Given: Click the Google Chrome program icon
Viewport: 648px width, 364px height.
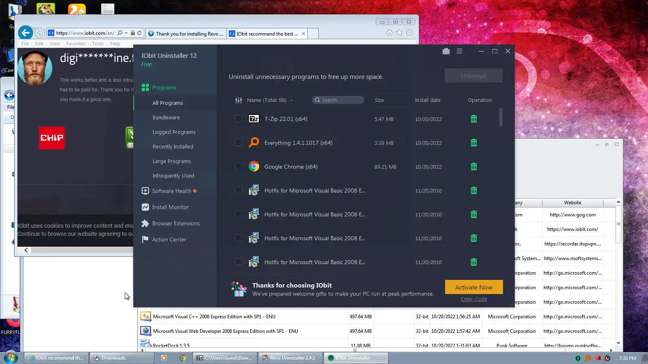Looking at the screenshot, I should click(x=254, y=167).
